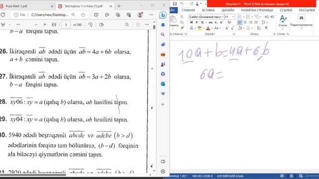Viewport: 319px width, 179px height.
Task: Align text left in Word
Action: [x=240, y=22]
